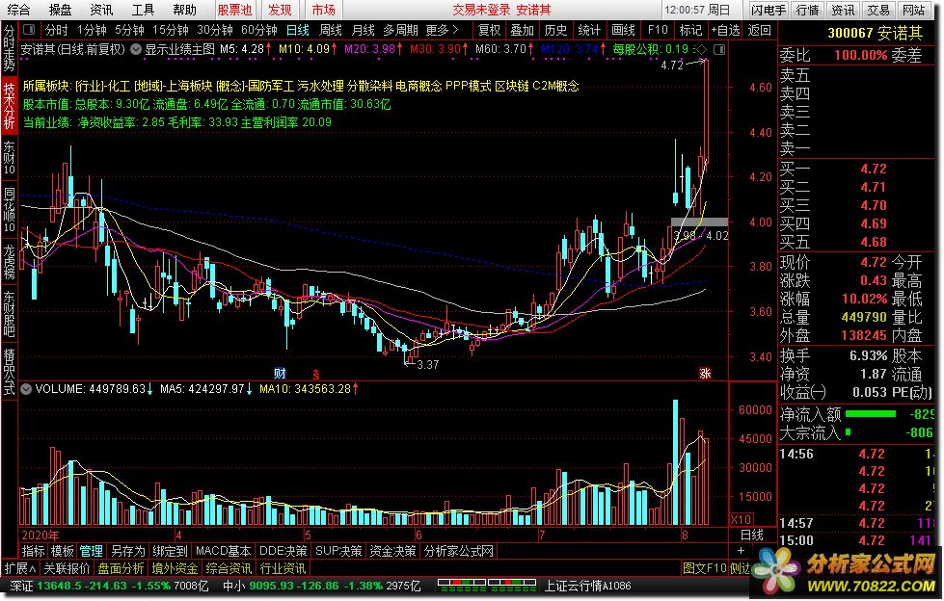Click the 另存为 save-as button
This screenshot has height=601, width=944.
click(x=127, y=551)
